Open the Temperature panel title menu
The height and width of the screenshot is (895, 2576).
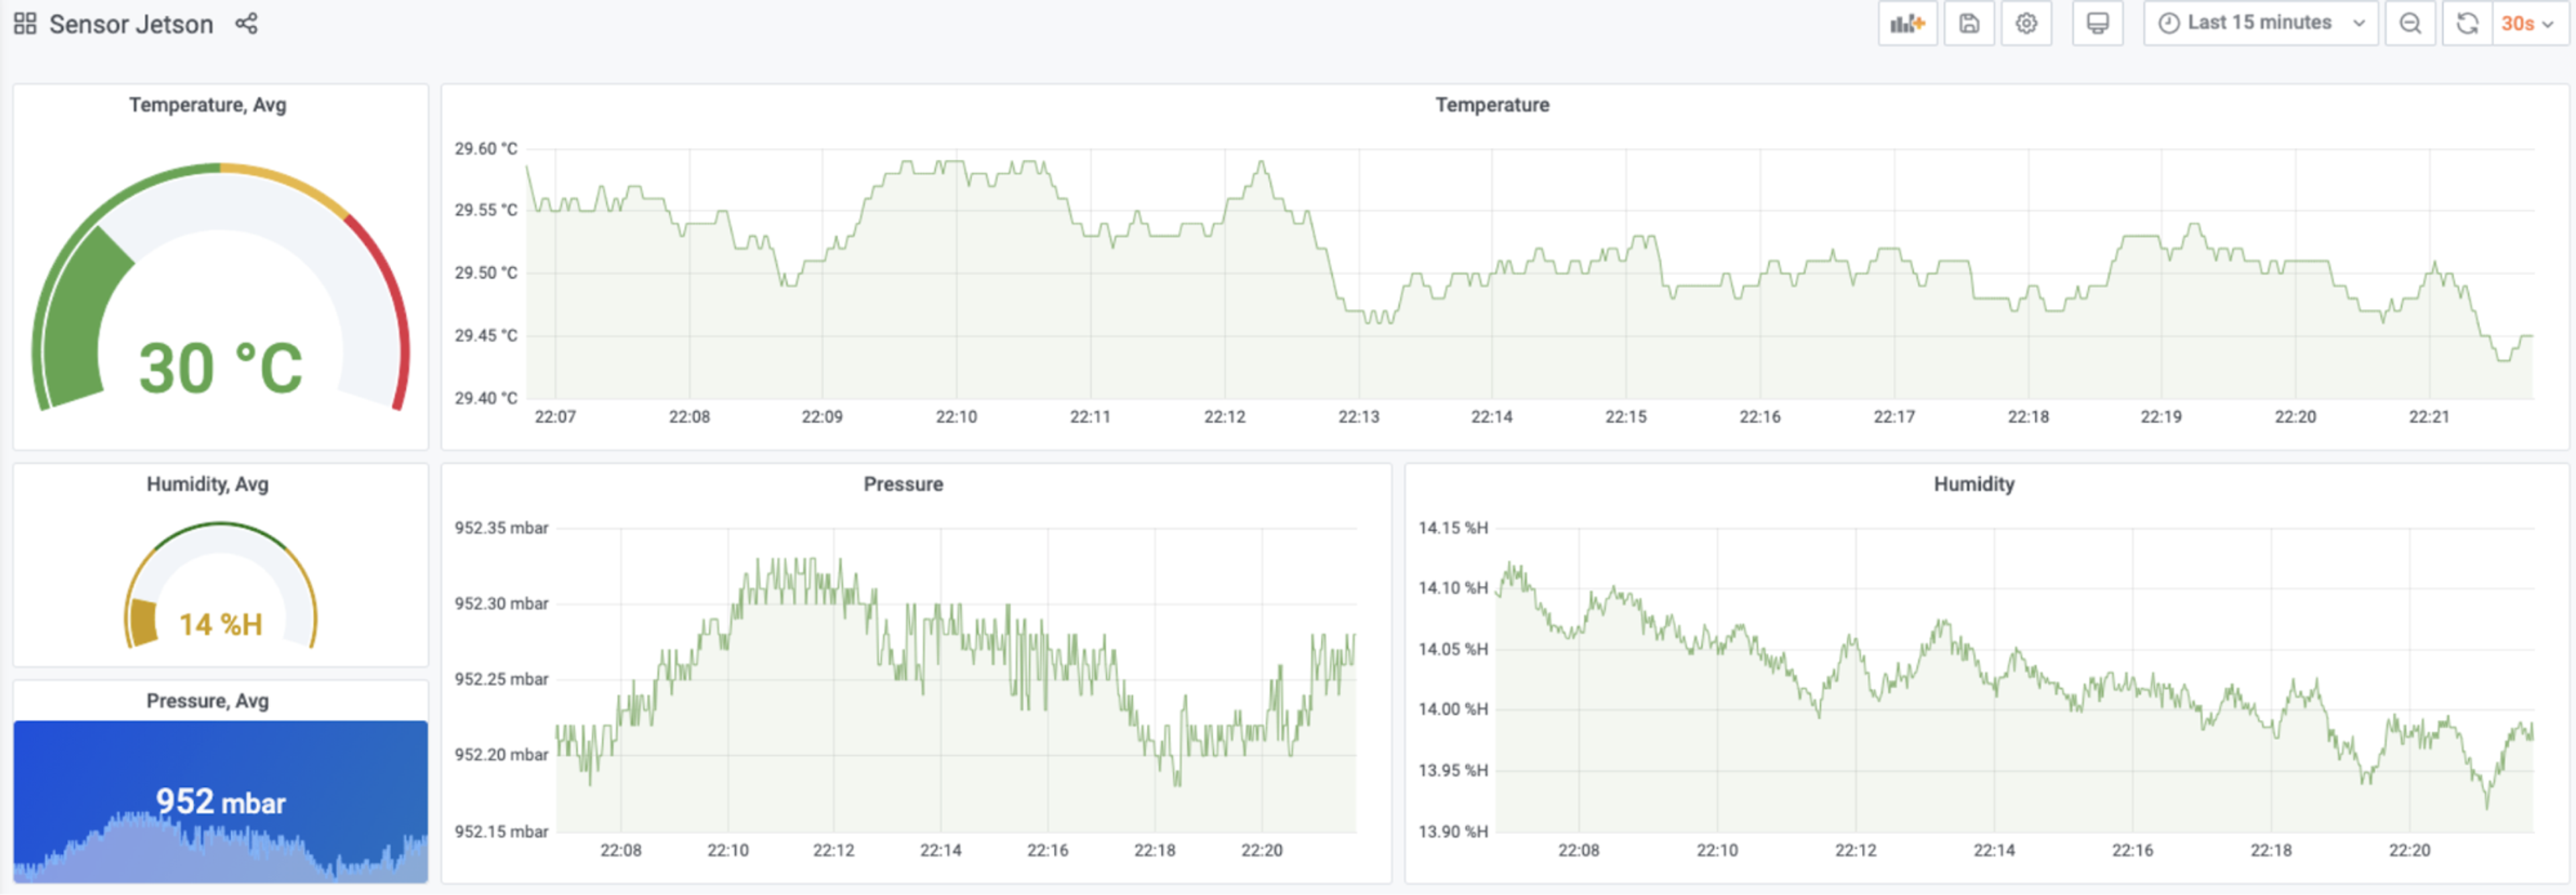1492,105
